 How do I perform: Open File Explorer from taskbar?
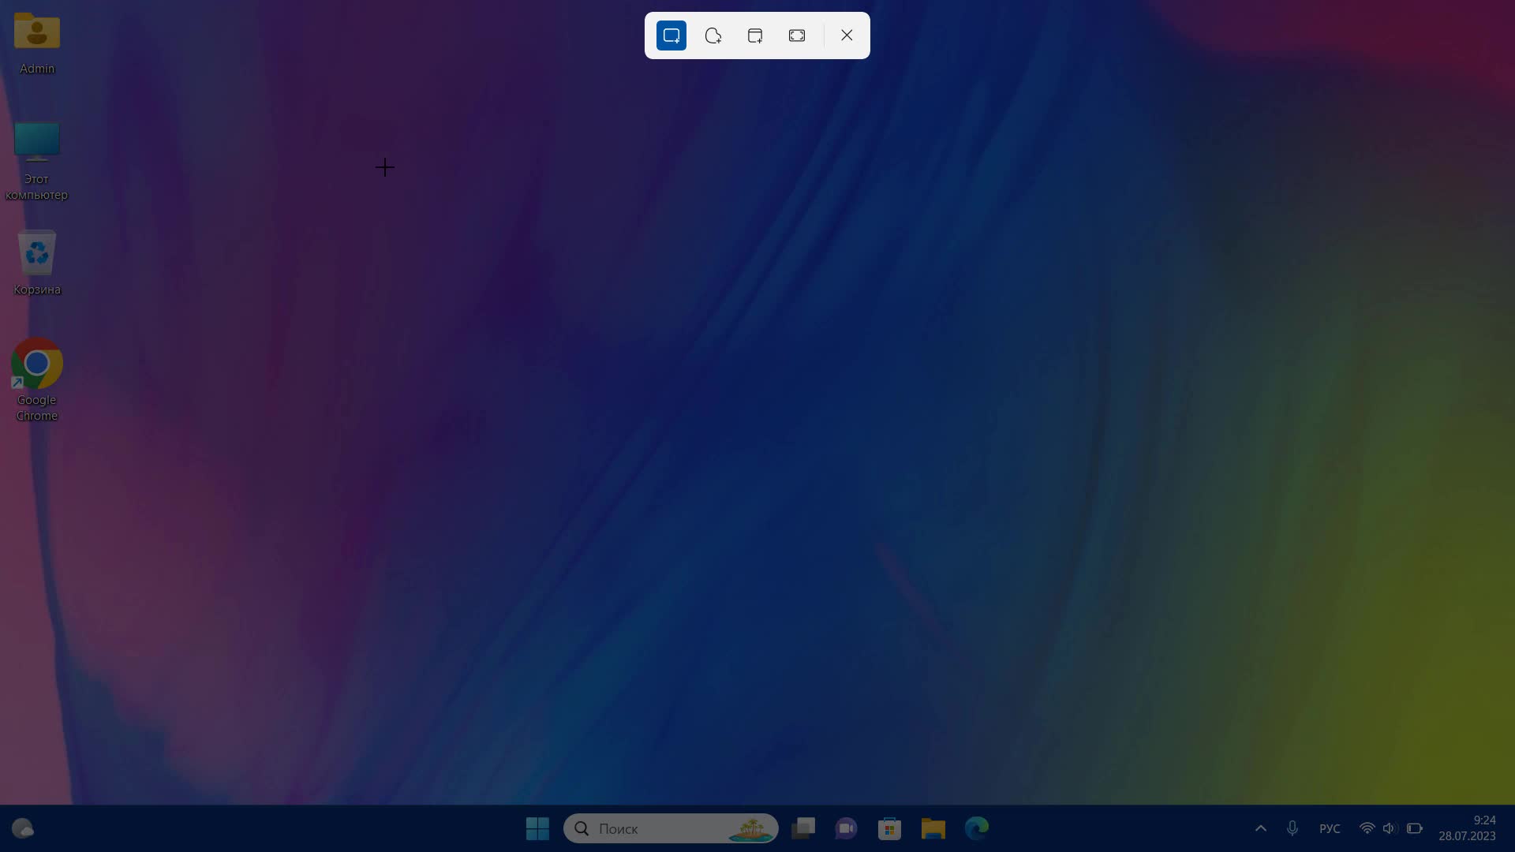(933, 828)
